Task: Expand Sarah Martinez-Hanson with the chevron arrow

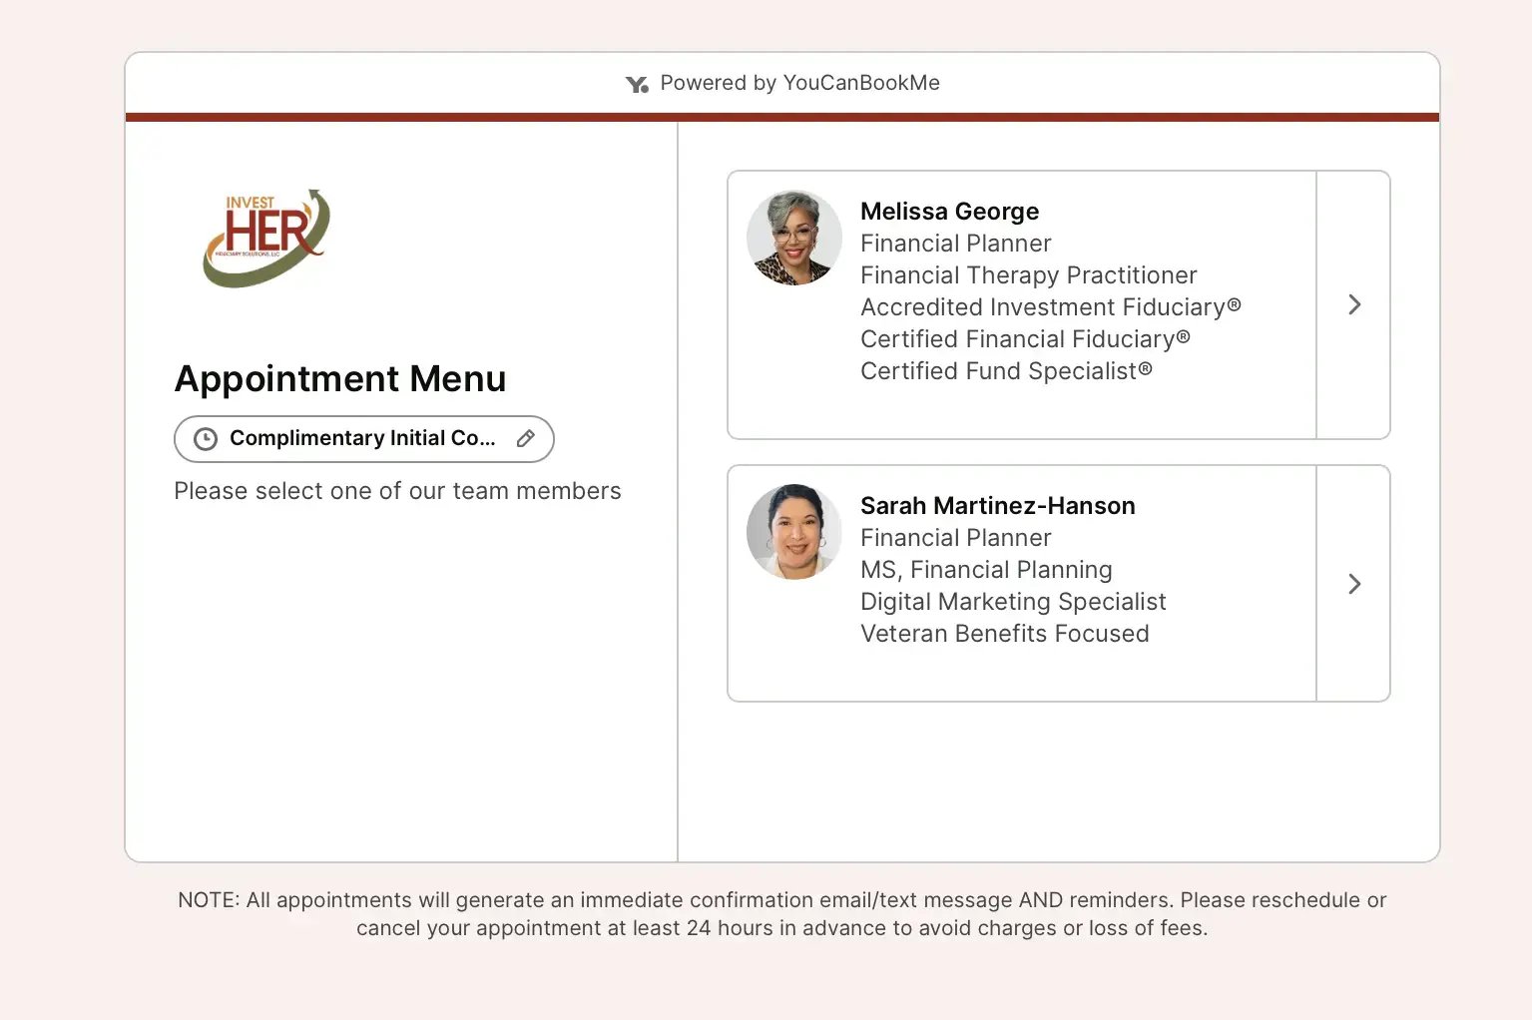Action: 1354,584
